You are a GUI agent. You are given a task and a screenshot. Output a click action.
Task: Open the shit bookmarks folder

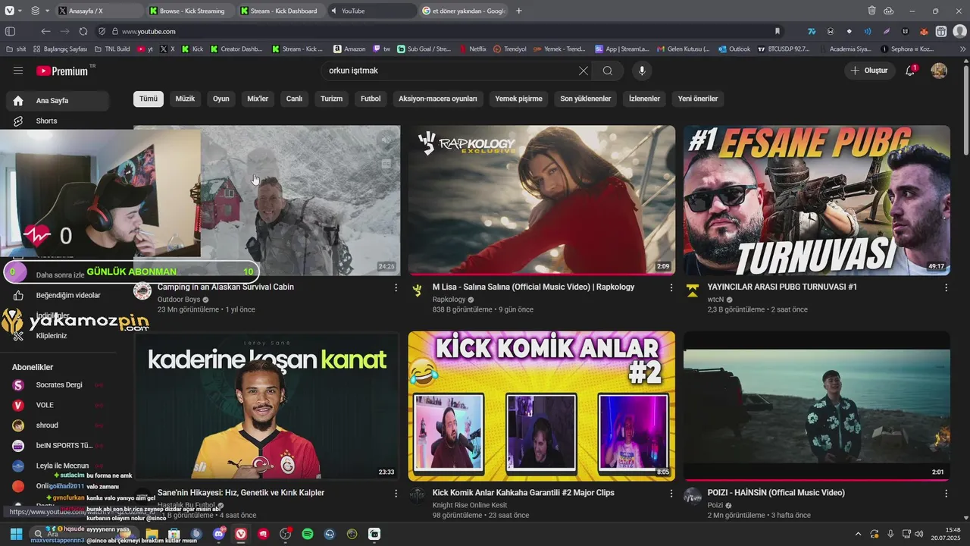[16, 49]
